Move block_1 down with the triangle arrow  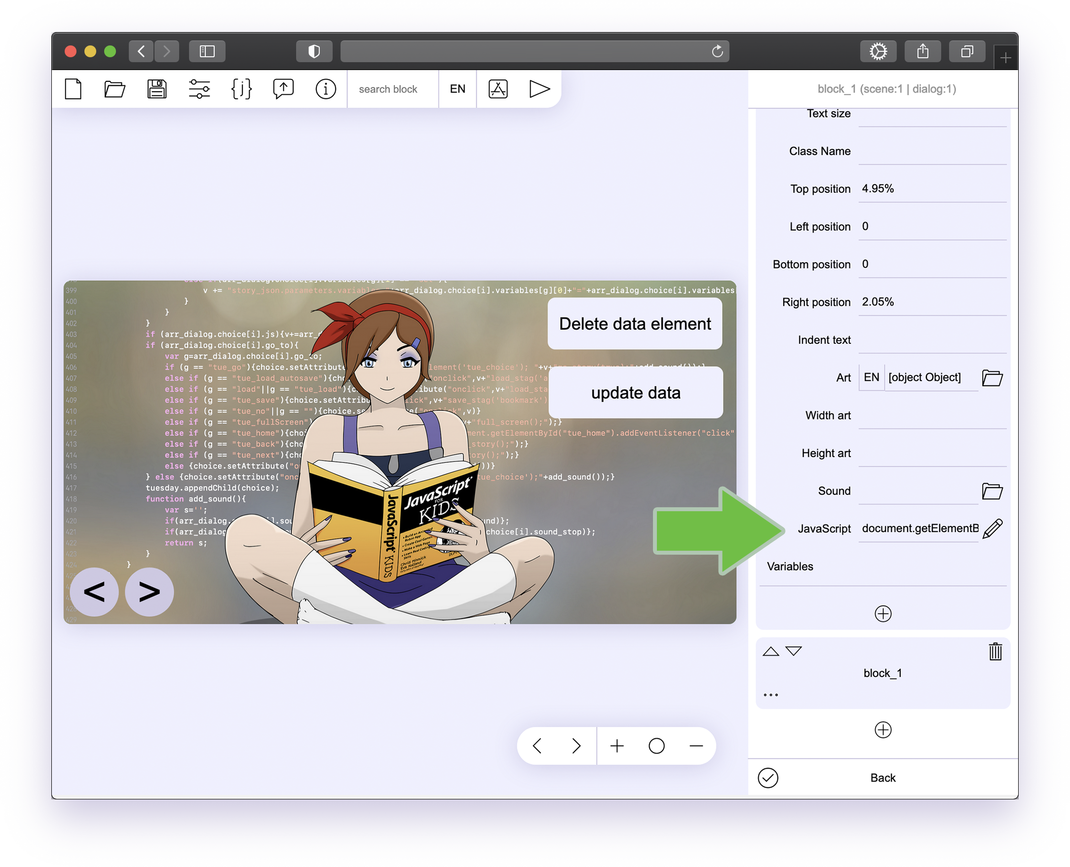point(793,651)
